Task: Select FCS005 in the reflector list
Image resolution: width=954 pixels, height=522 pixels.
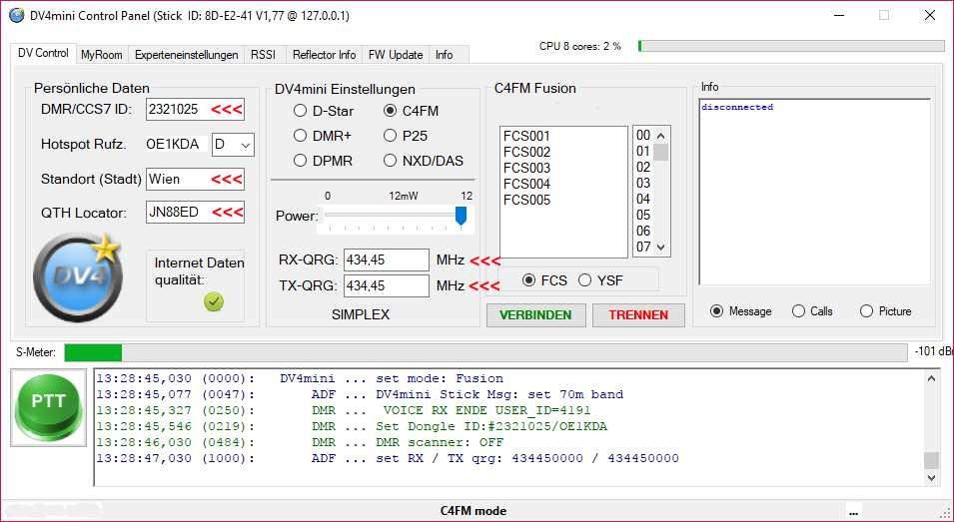Action: (x=563, y=201)
